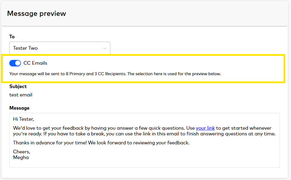
Task: Select "Tester Two" text in the combo box
Action: point(25,48)
